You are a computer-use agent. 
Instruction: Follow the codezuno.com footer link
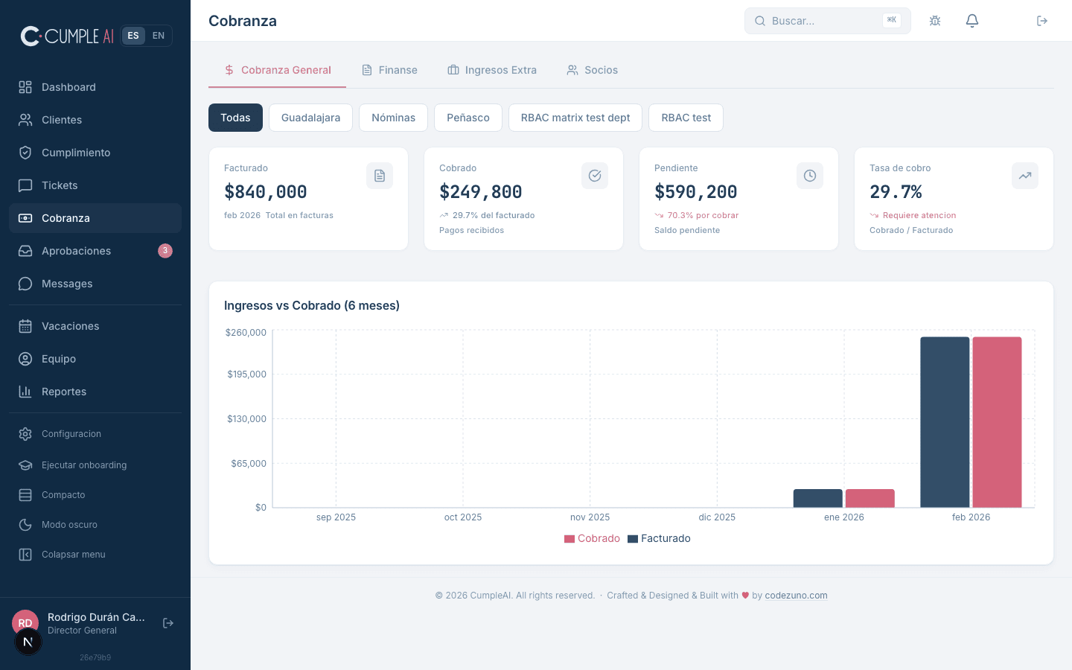796,596
